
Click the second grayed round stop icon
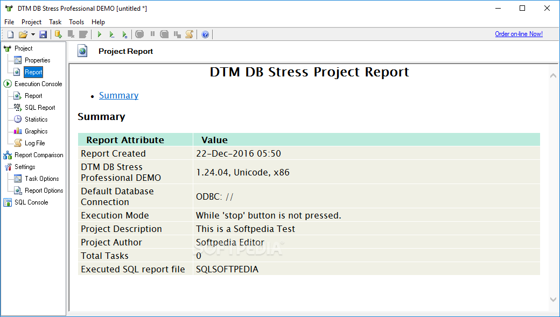tap(164, 34)
